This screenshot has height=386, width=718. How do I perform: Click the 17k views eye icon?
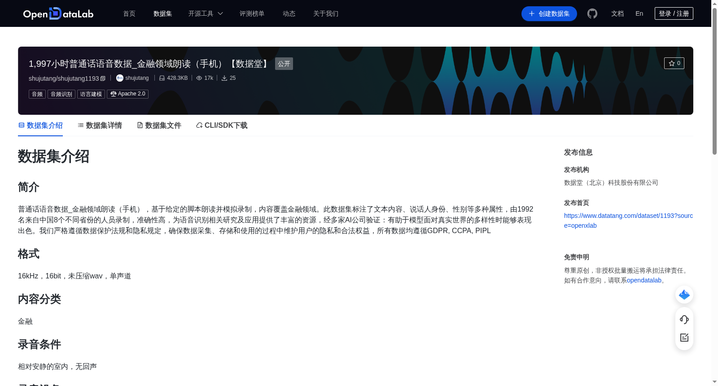(199, 78)
